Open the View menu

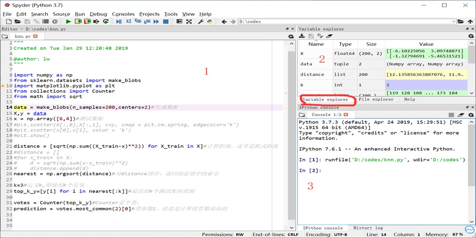tap(188, 14)
